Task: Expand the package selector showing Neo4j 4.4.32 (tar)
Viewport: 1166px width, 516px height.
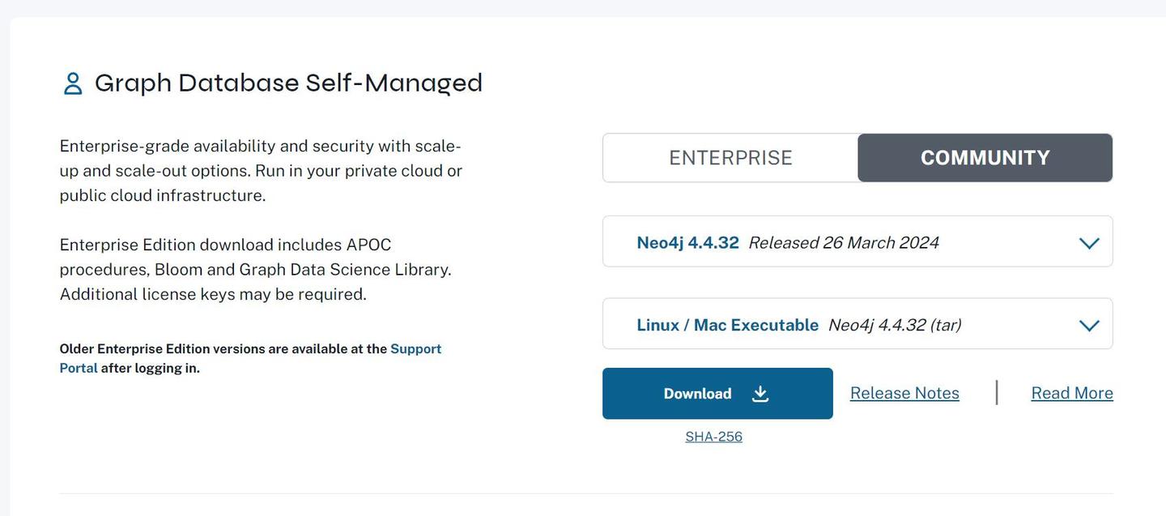Action: [x=857, y=323]
